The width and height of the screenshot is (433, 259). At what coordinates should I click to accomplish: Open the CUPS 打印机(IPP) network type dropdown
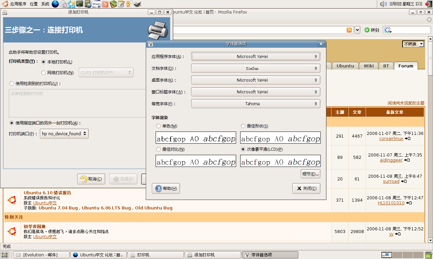(106, 73)
